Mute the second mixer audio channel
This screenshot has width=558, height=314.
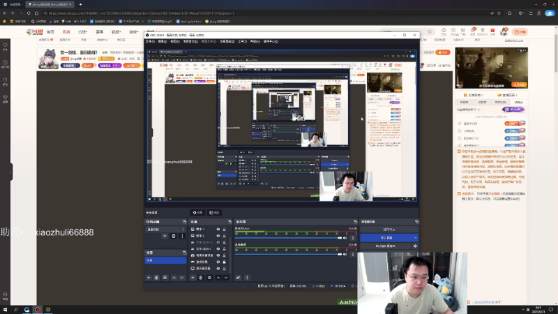(345, 254)
